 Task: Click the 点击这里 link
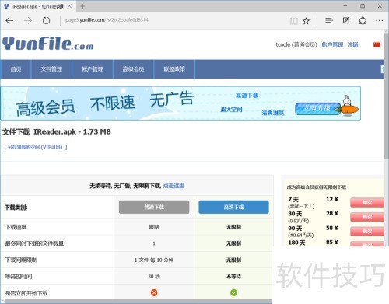point(173,186)
